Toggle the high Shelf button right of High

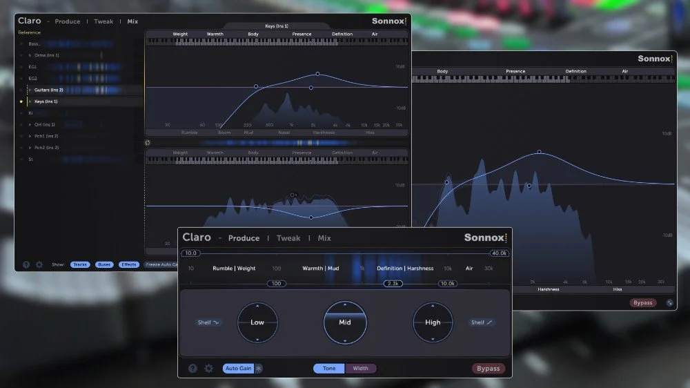[482, 322]
